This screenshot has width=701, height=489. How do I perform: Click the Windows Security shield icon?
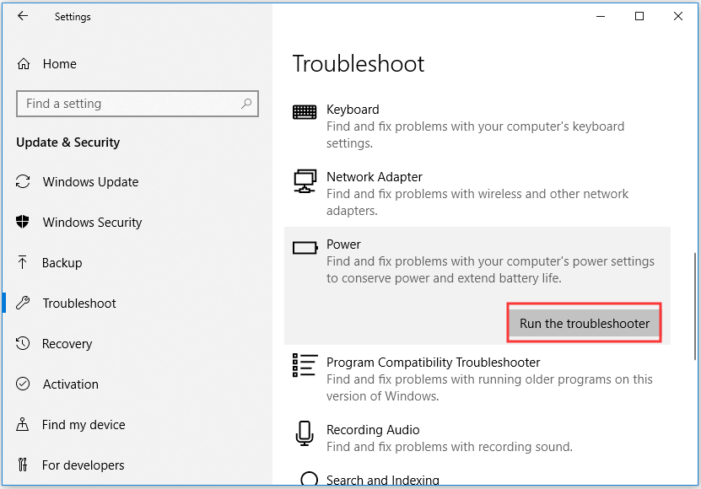tap(22, 222)
